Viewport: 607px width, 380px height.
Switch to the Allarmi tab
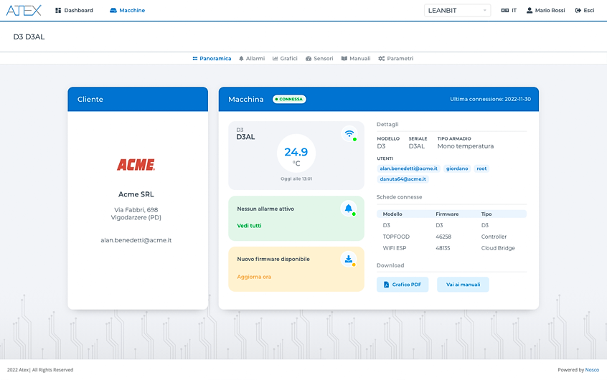(251, 58)
